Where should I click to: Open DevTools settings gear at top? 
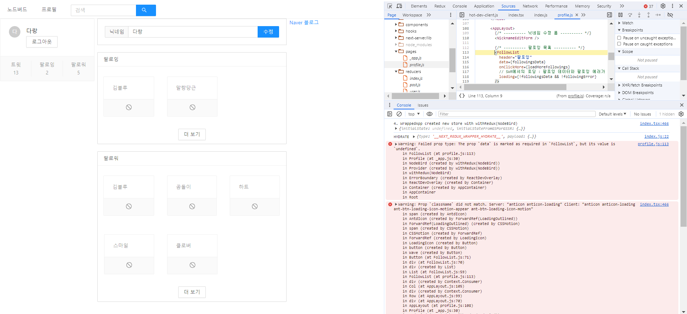pyautogui.click(x=663, y=6)
